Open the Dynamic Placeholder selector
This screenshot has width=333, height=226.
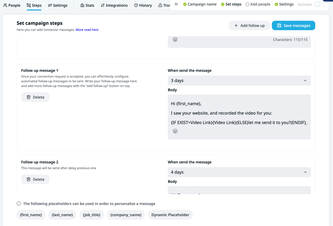point(170,215)
